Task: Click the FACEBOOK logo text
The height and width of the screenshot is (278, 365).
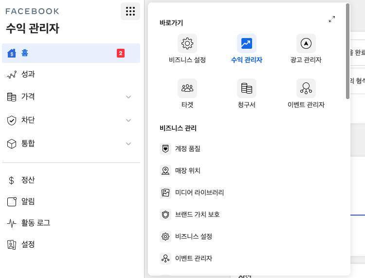Action: [x=32, y=11]
